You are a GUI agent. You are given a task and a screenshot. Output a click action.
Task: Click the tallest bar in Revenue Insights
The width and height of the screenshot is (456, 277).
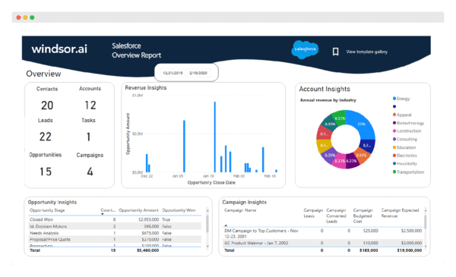pos(215,137)
